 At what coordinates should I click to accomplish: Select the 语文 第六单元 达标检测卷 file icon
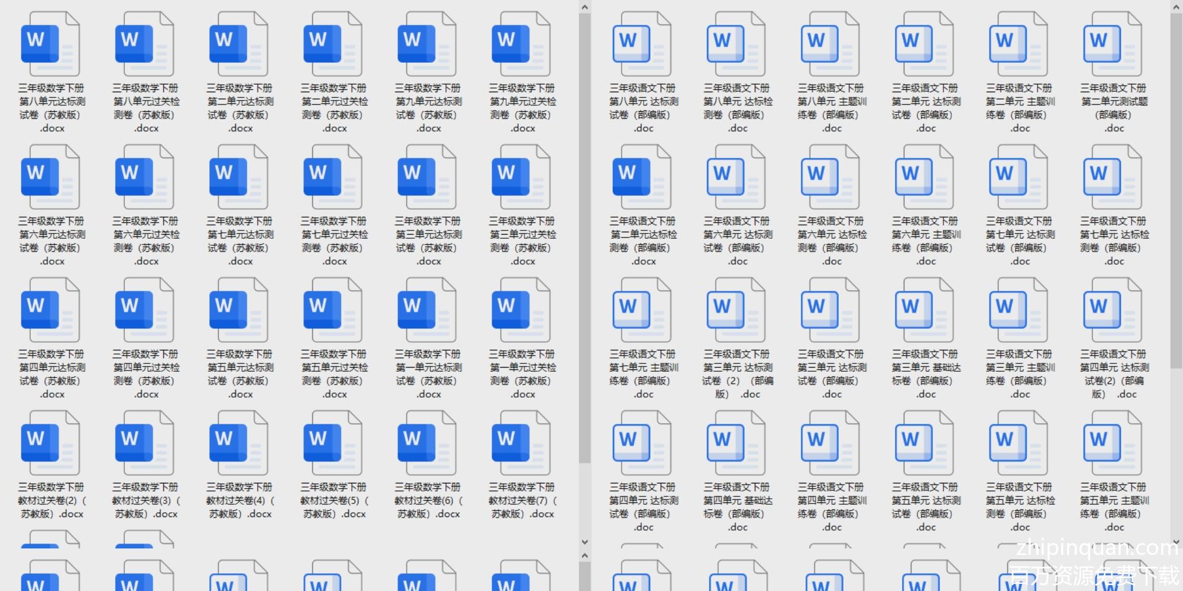pos(830,177)
